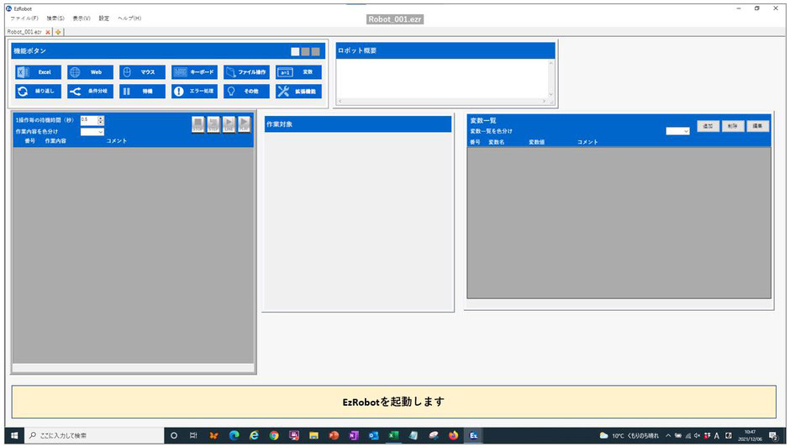The height and width of the screenshot is (447, 790).
Task: Click the STOP playback button
Action: tap(198, 124)
